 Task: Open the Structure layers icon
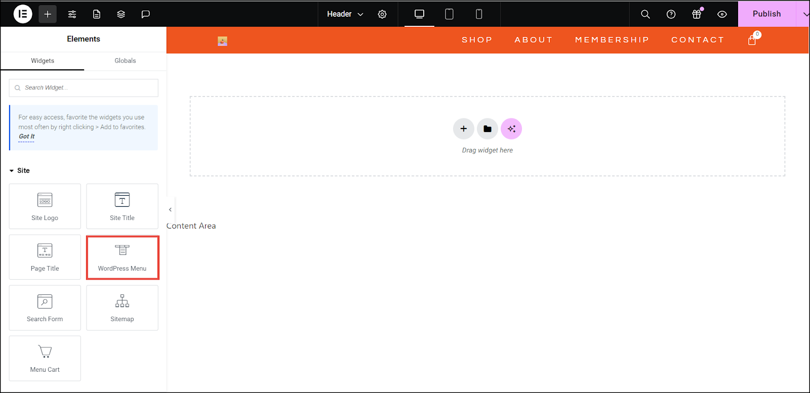click(x=121, y=14)
